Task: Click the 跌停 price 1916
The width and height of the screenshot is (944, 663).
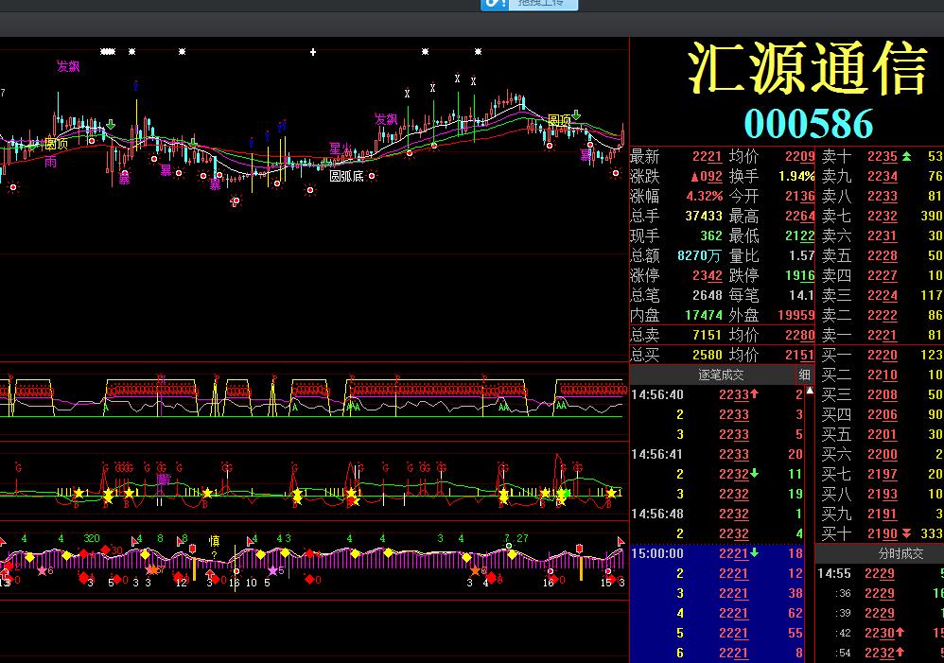Action: tap(799, 276)
